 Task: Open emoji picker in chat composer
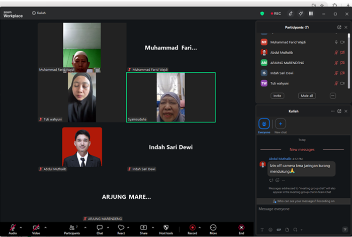tap(271, 230)
